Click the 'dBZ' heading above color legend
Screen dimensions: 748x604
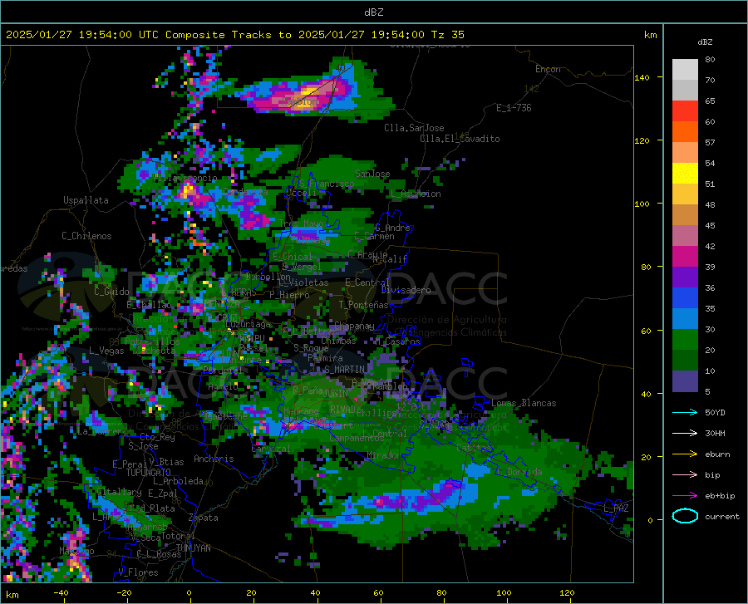[x=705, y=42]
